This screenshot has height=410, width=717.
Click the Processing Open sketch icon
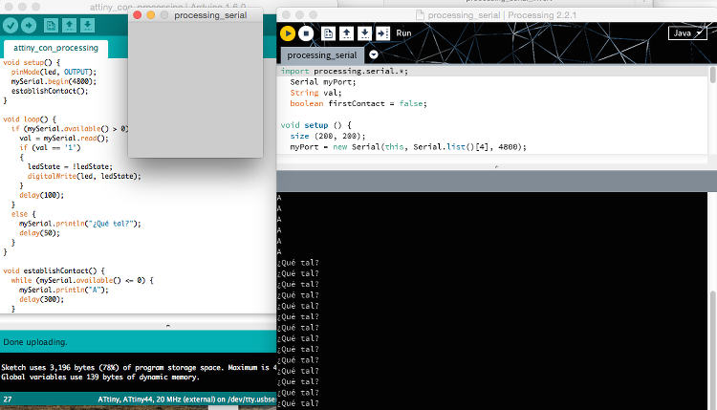(x=346, y=33)
